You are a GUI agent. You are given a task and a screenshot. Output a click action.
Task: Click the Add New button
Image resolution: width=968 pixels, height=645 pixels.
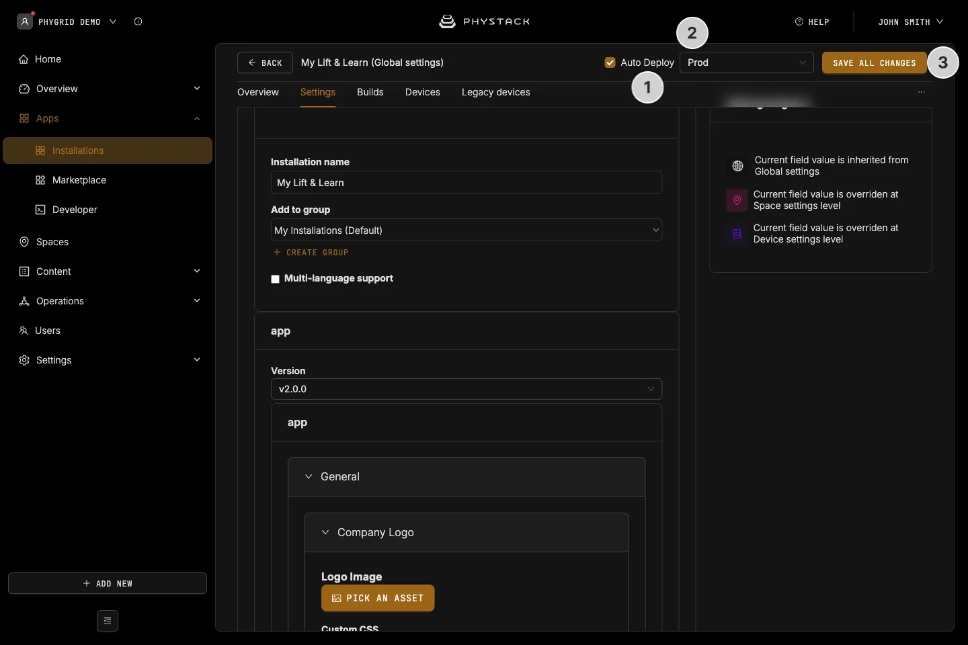coord(108,583)
